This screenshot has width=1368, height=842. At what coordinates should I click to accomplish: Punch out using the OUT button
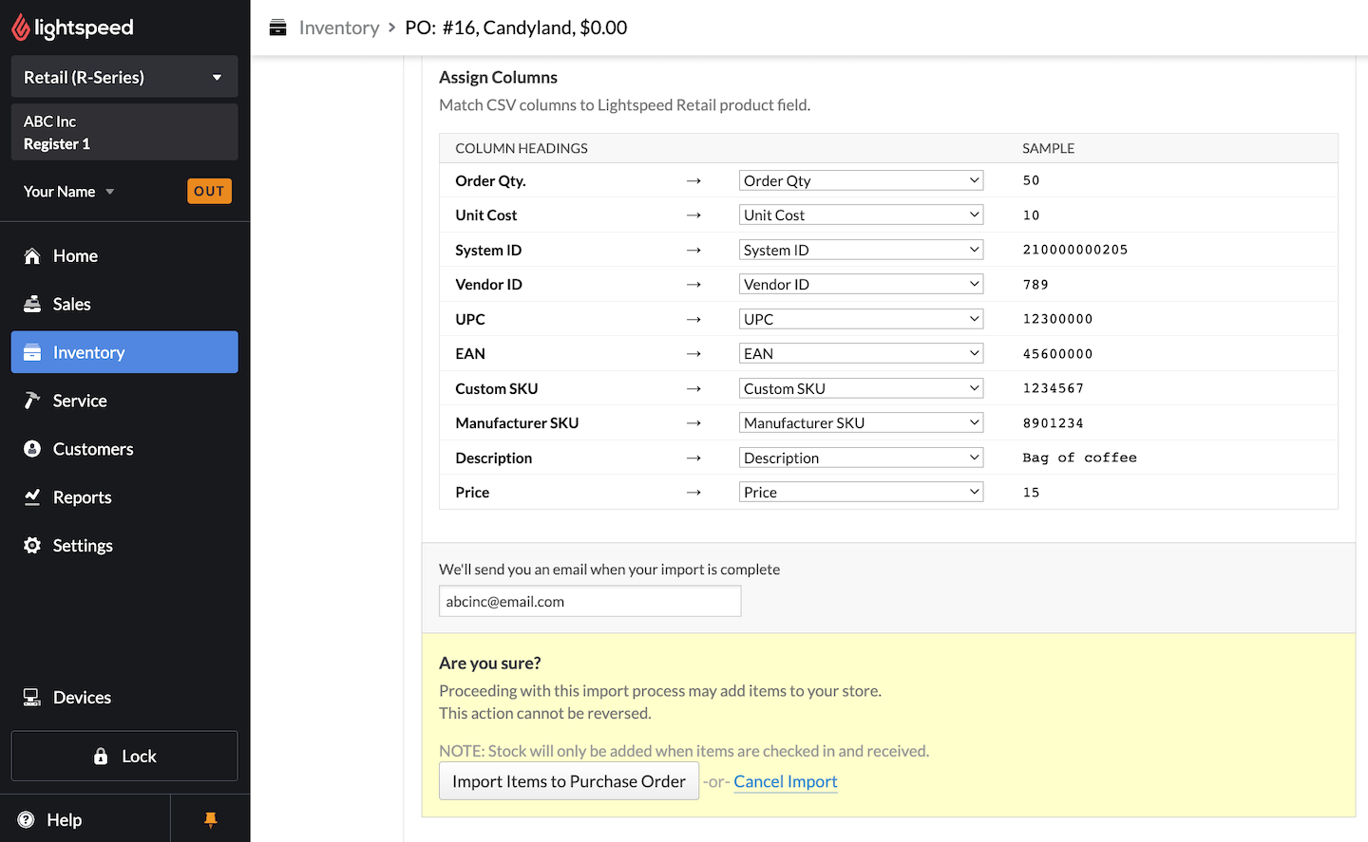pos(209,192)
